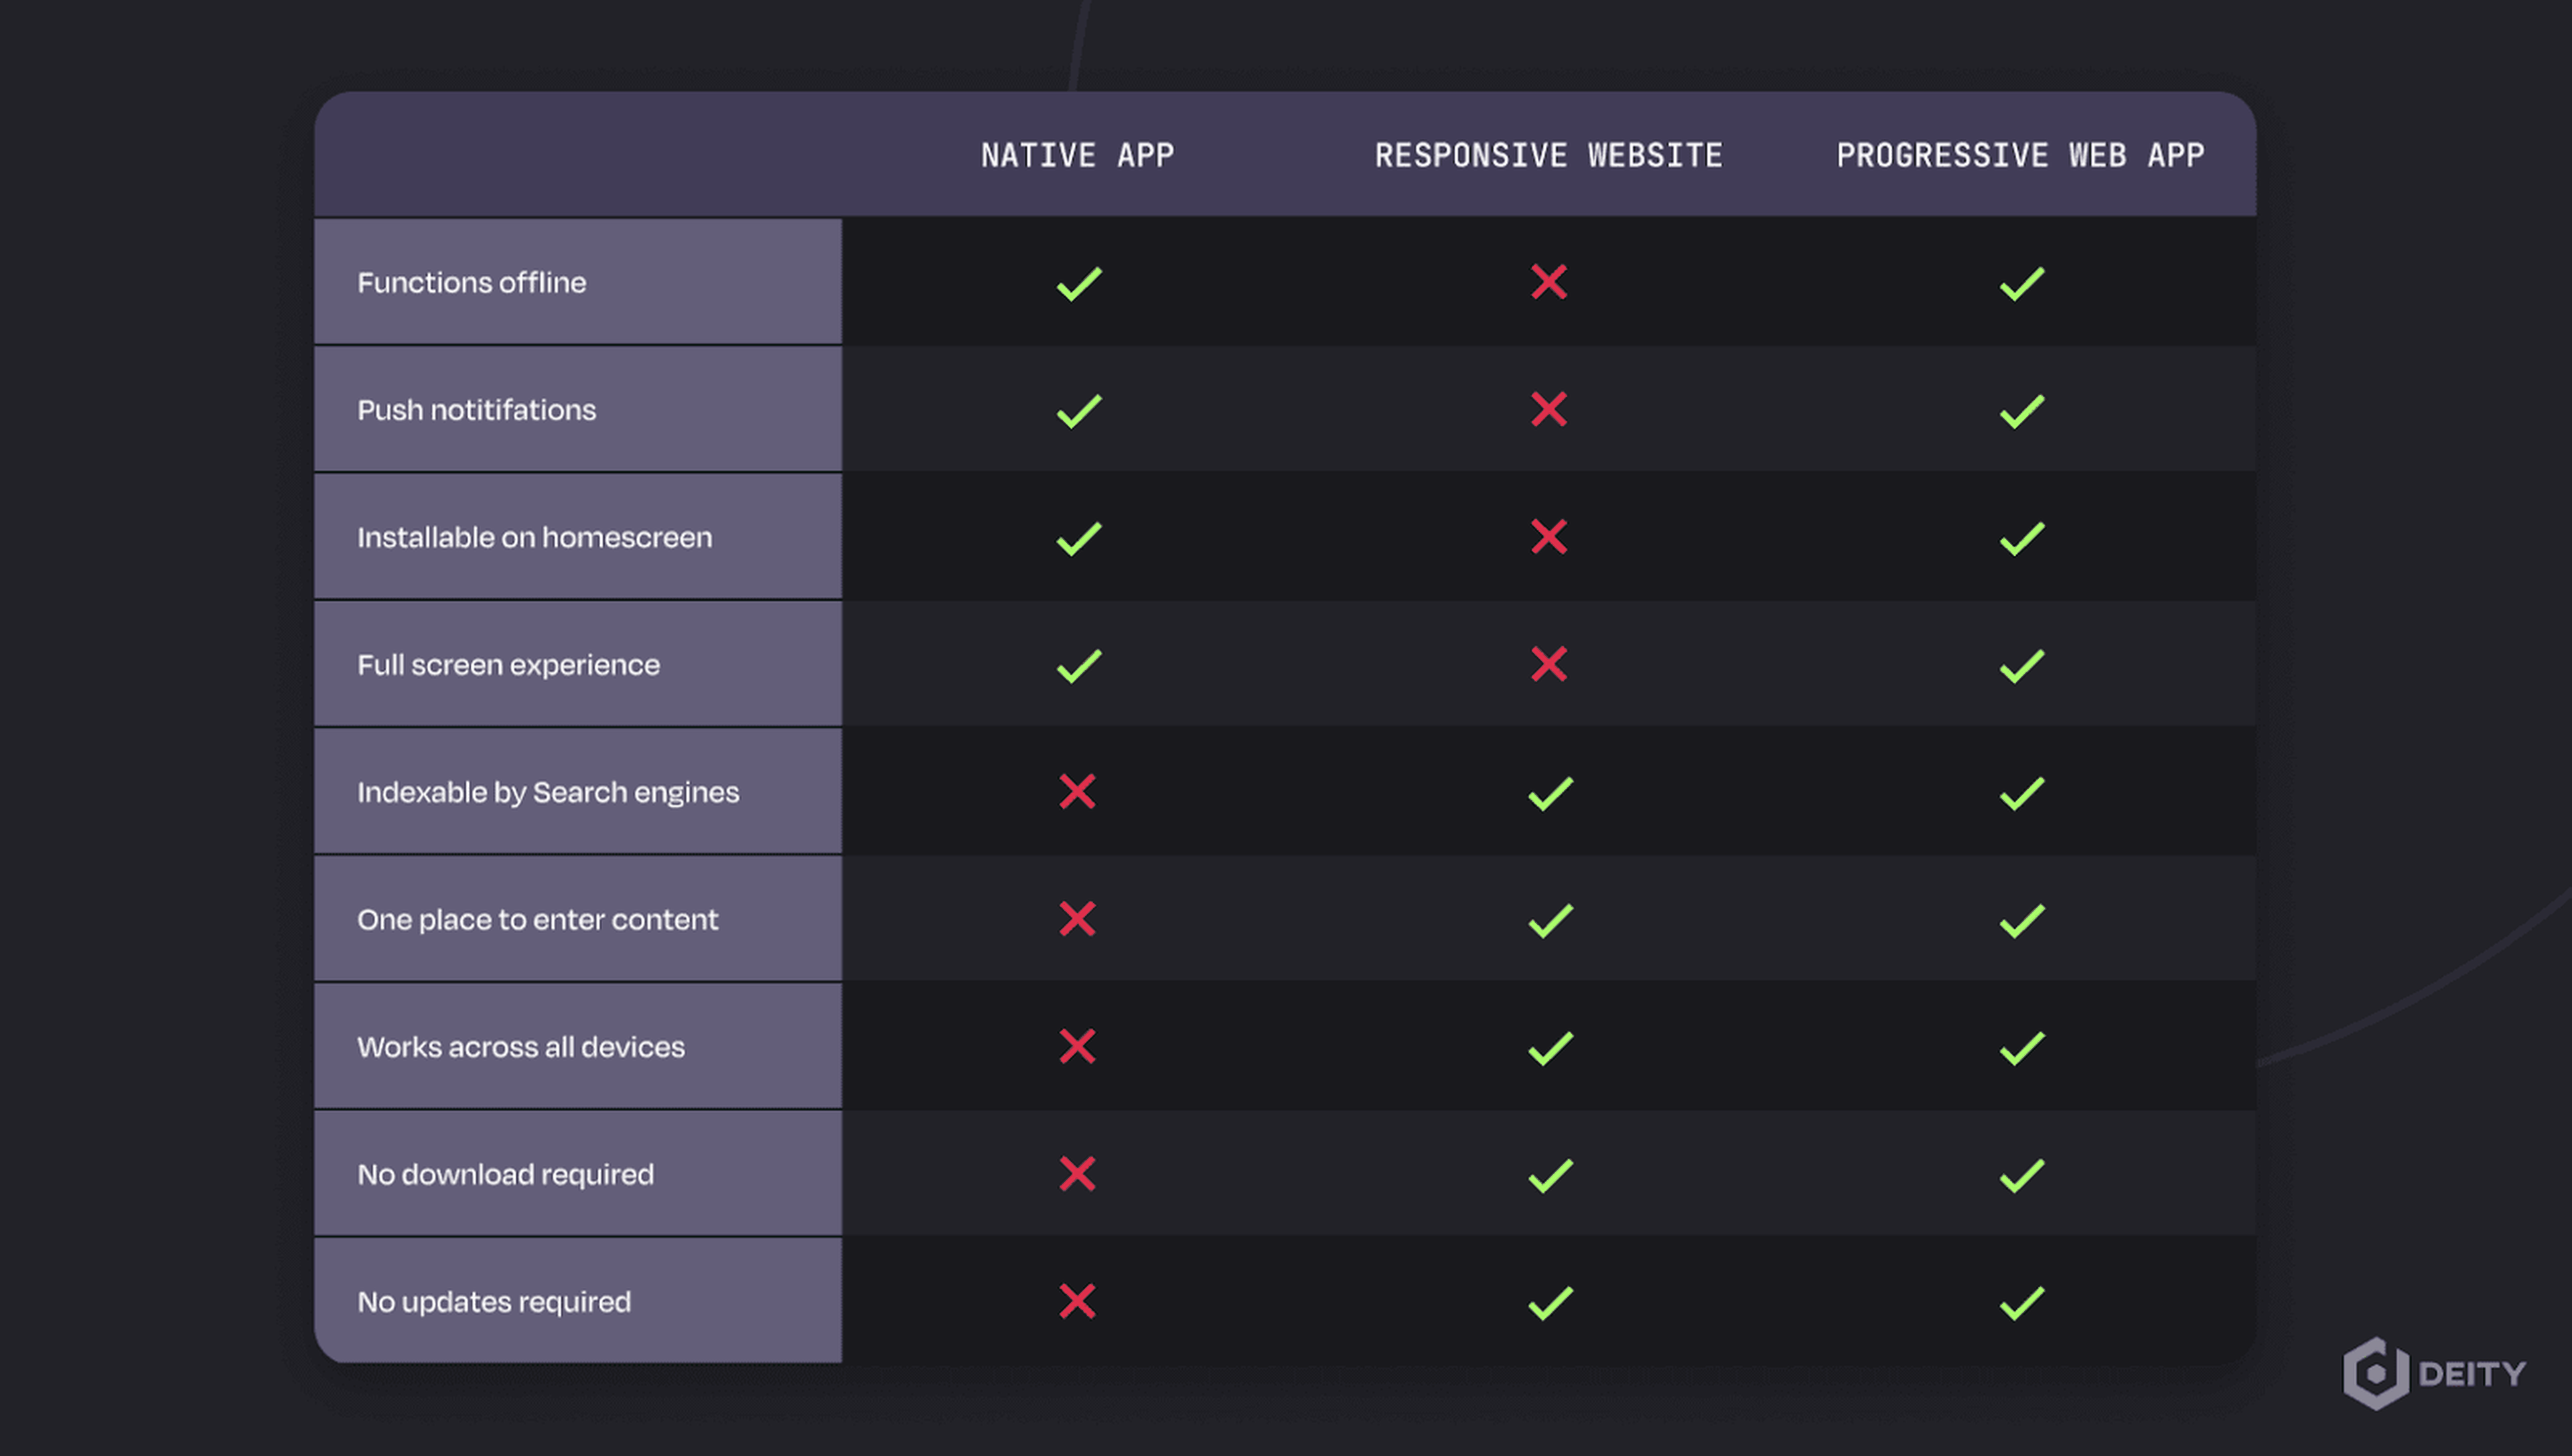Select the RESPONSIVE WEBSITE column header
This screenshot has width=2572, height=1456.
coord(1548,155)
